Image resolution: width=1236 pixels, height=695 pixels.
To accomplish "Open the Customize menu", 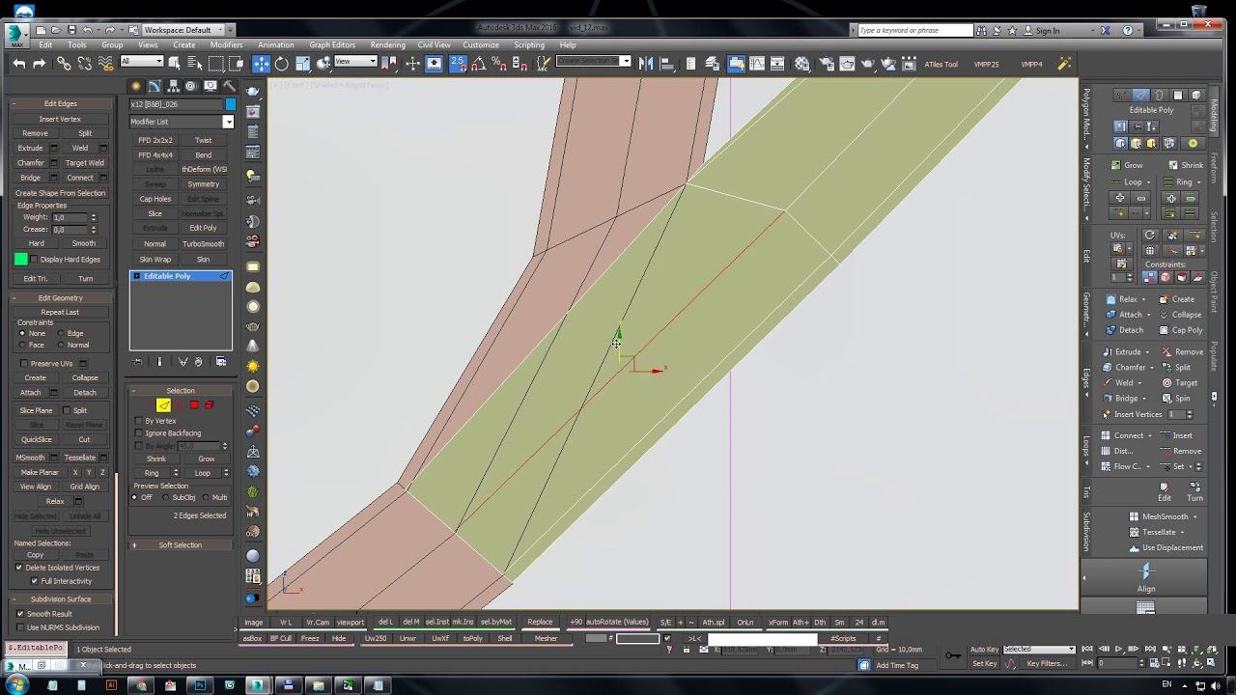I will pos(481,45).
